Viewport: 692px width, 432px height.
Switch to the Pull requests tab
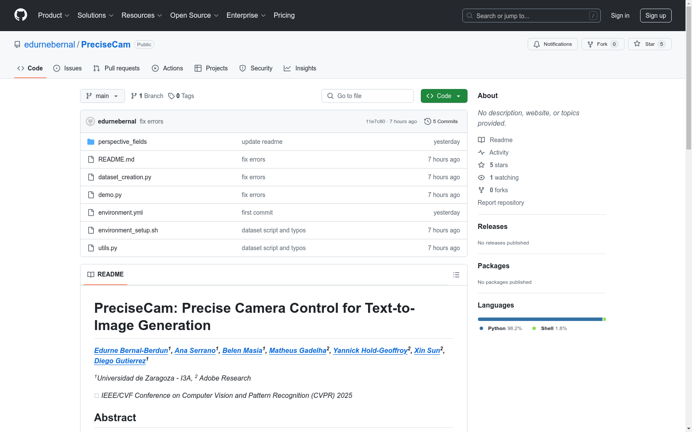point(116,68)
